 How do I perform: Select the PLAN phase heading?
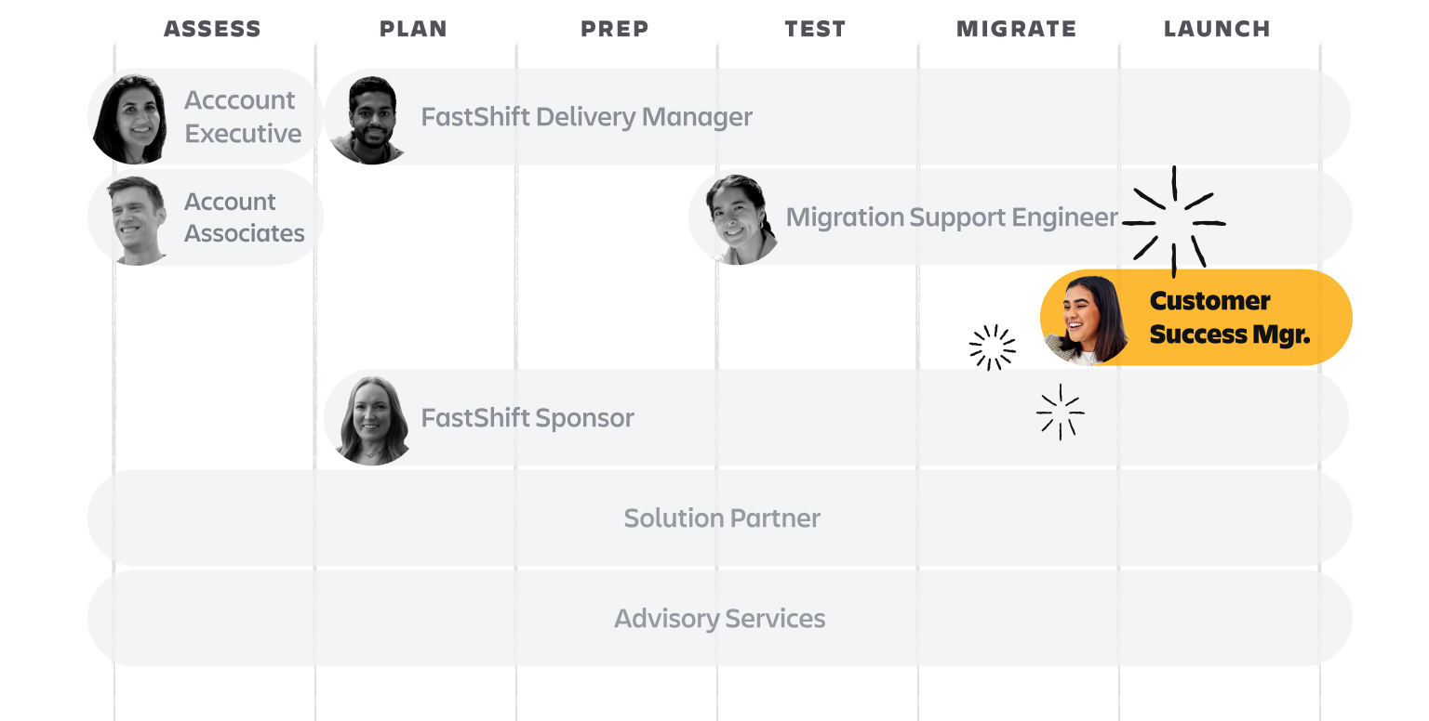click(x=413, y=29)
